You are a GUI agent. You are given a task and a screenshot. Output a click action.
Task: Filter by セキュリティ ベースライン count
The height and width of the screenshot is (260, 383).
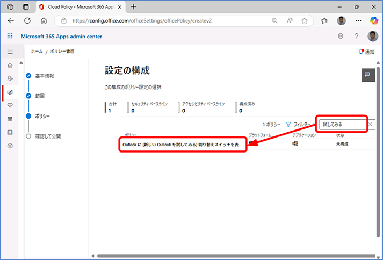tap(148, 107)
